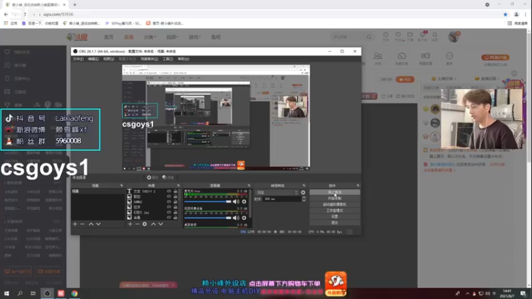Mute the first audio mixer channel speaker icon
This screenshot has width=532, height=299.
pos(236,202)
